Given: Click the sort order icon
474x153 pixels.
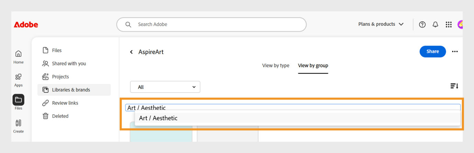Looking at the screenshot, I should pyautogui.click(x=454, y=86).
